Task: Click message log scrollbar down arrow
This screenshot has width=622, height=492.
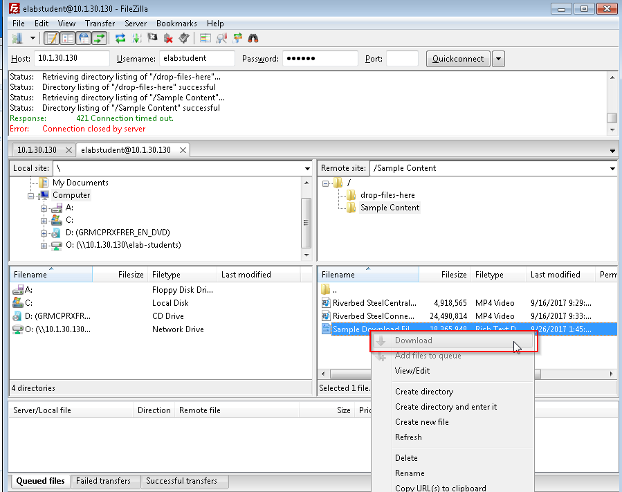Action: click(612, 129)
